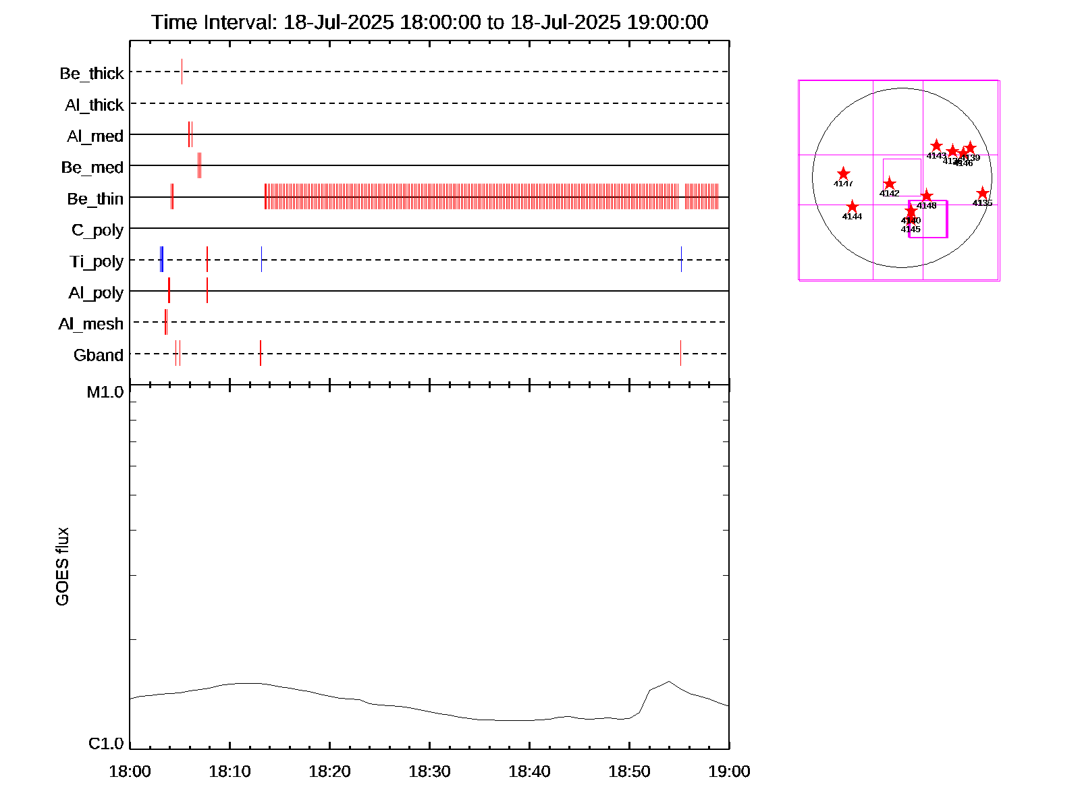Screen dimensions: 1080x810
Task: Click the blue marker on the Ti_poly row
Action: [162, 260]
